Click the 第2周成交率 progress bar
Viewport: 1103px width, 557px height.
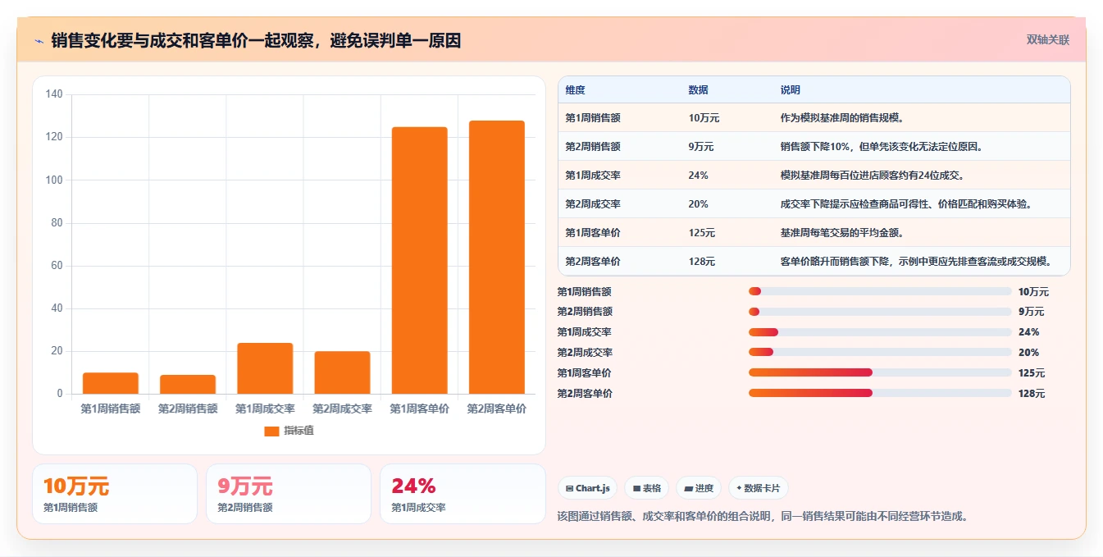(880, 353)
